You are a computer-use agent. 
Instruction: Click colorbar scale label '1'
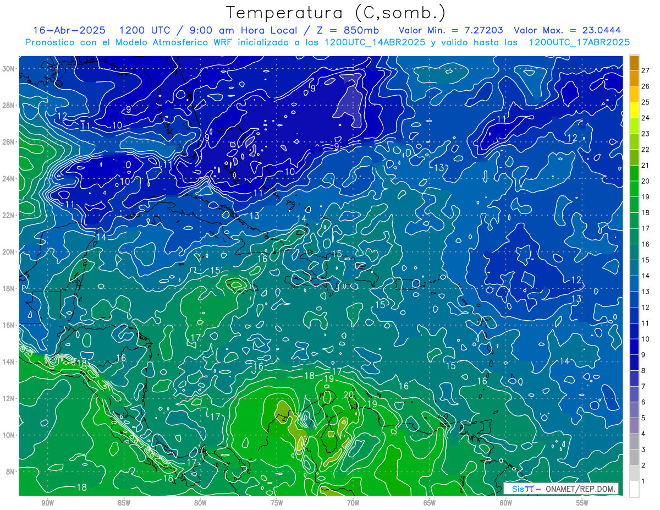tap(644, 481)
